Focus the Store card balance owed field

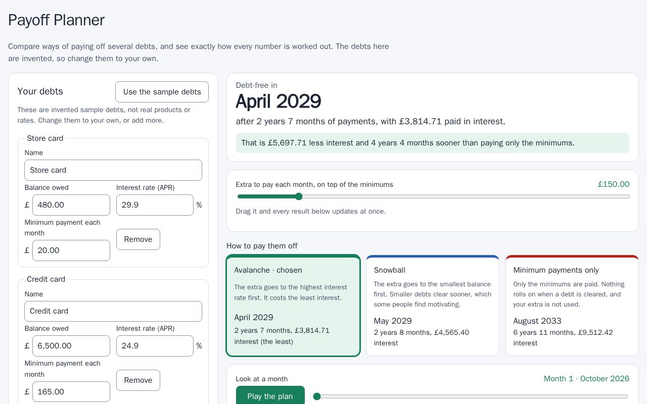click(x=71, y=205)
